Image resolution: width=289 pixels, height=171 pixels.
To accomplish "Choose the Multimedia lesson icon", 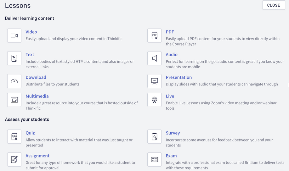I will 14,100.
